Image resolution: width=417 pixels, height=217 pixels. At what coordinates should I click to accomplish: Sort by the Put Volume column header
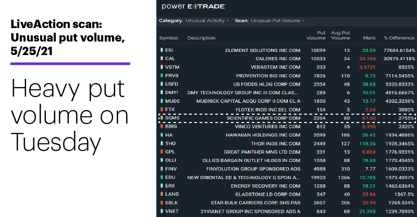(316, 35)
